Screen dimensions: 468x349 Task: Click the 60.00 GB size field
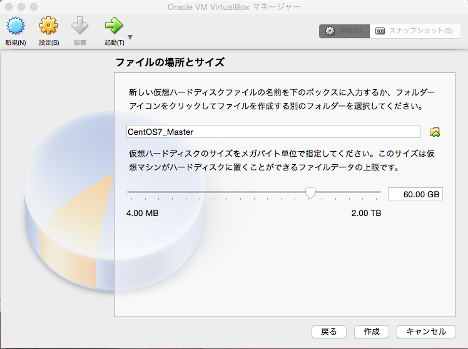415,194
